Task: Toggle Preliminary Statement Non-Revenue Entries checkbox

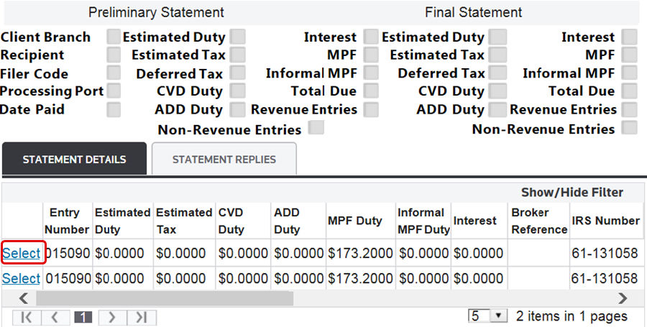Action: click(x=316, y=127)
